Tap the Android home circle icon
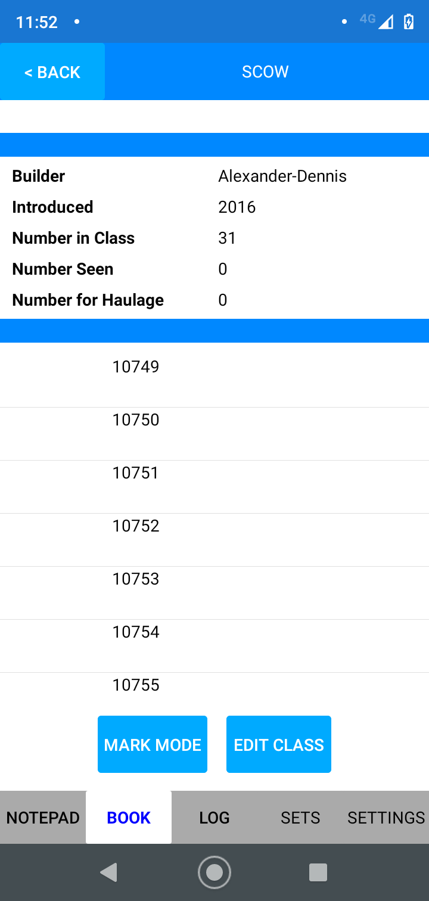 [x=214, y=872]
